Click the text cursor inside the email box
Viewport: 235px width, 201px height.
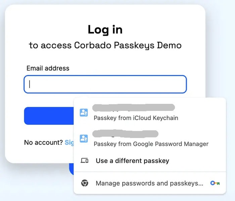[30, 84]
